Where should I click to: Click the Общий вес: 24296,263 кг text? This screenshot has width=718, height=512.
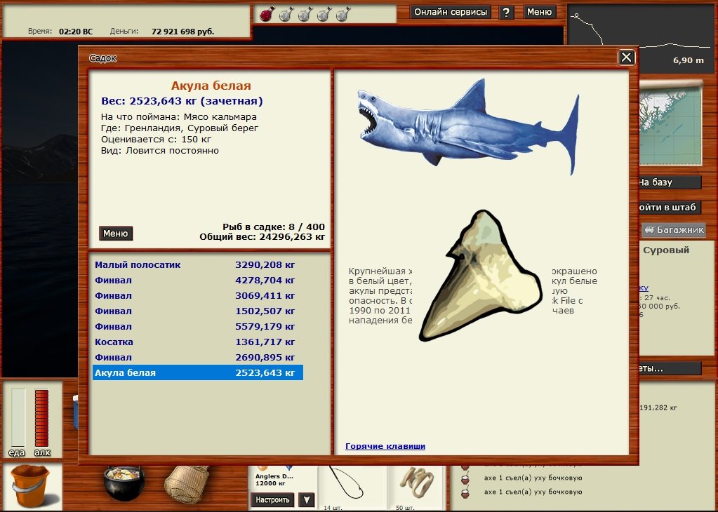pyautogui.click(x=262, y=237)
